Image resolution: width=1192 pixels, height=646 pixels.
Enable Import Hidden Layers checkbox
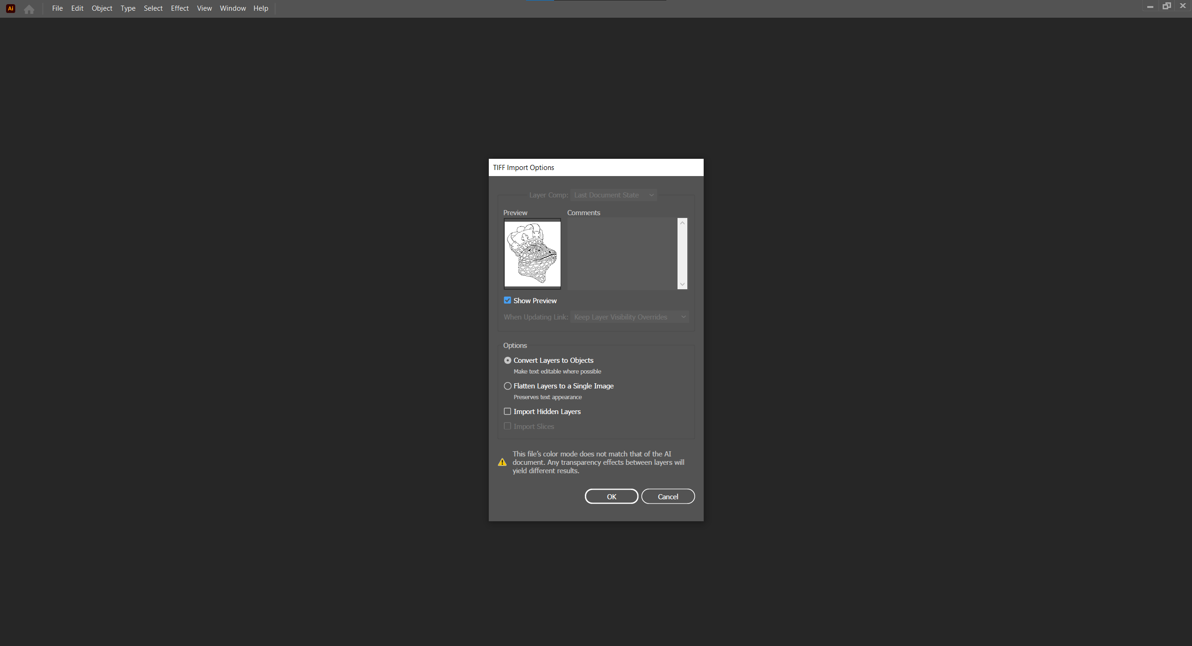[507, 411]
